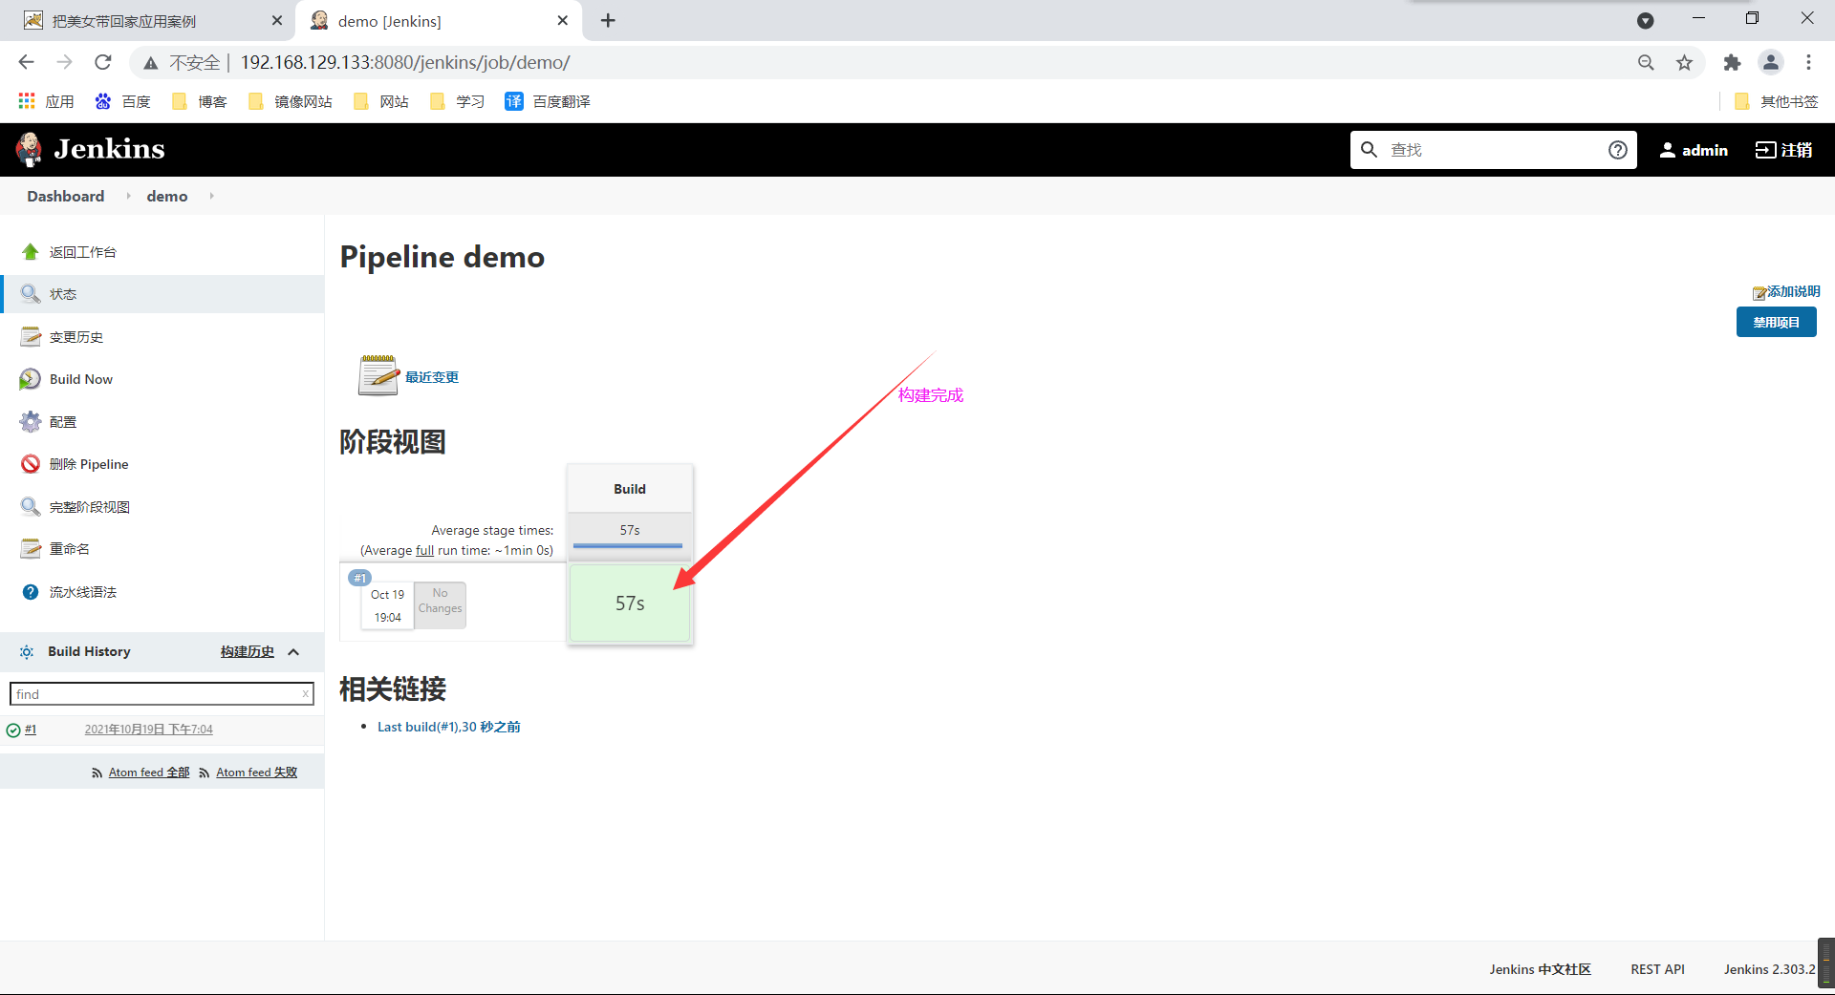This screenshot has height=995, width=1835.
Task: Click the REST API footer link
Action: click(x=1657, y=969)
